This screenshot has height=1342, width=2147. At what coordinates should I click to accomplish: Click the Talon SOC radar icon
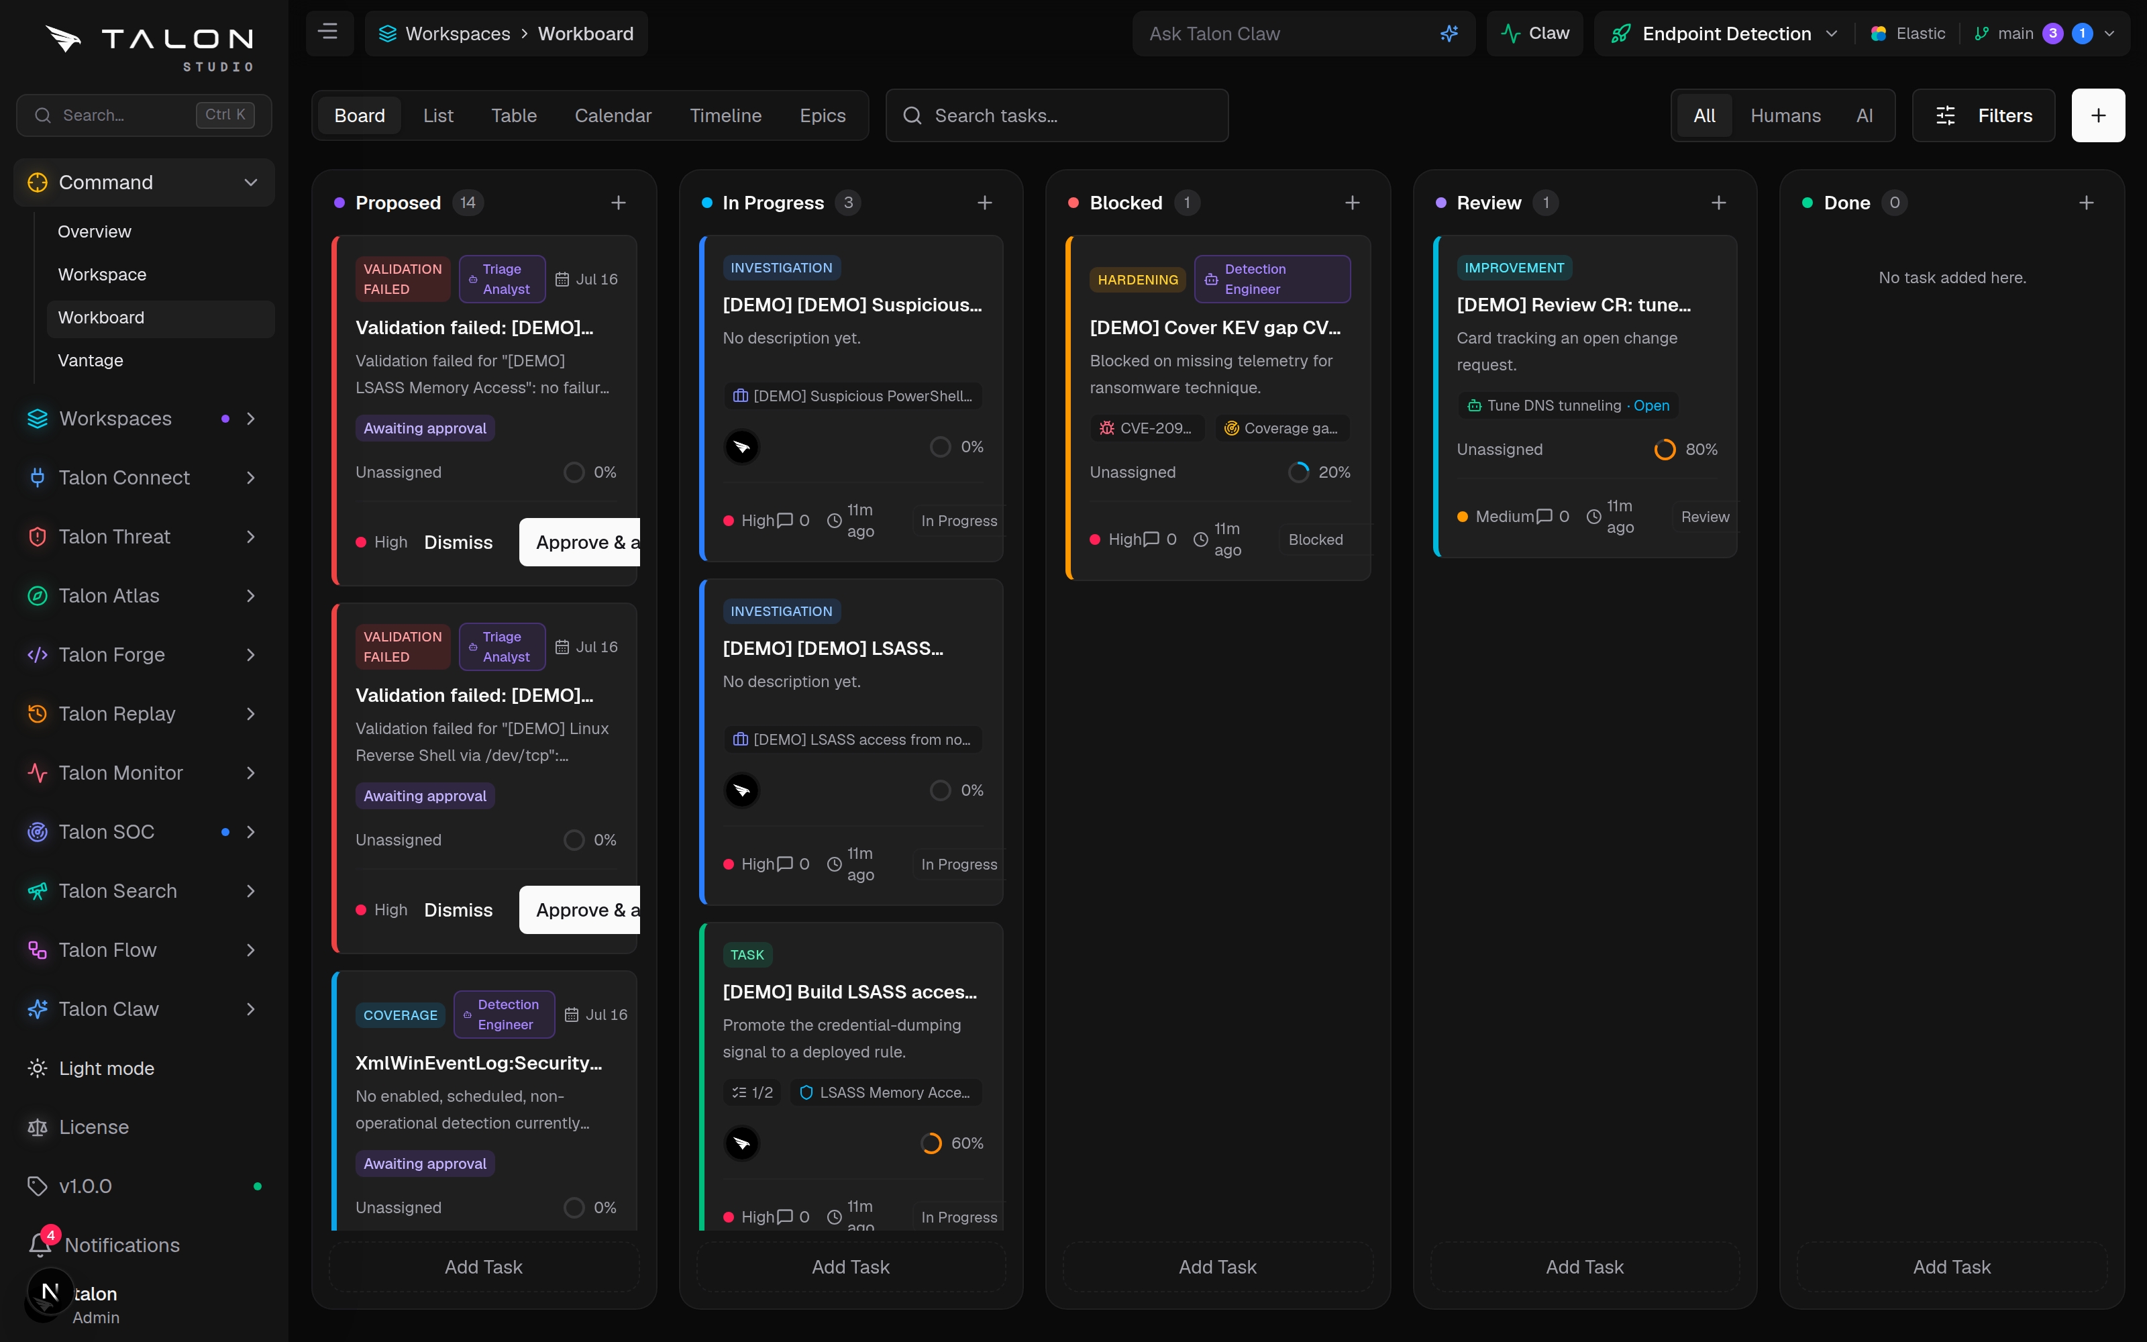38,831
